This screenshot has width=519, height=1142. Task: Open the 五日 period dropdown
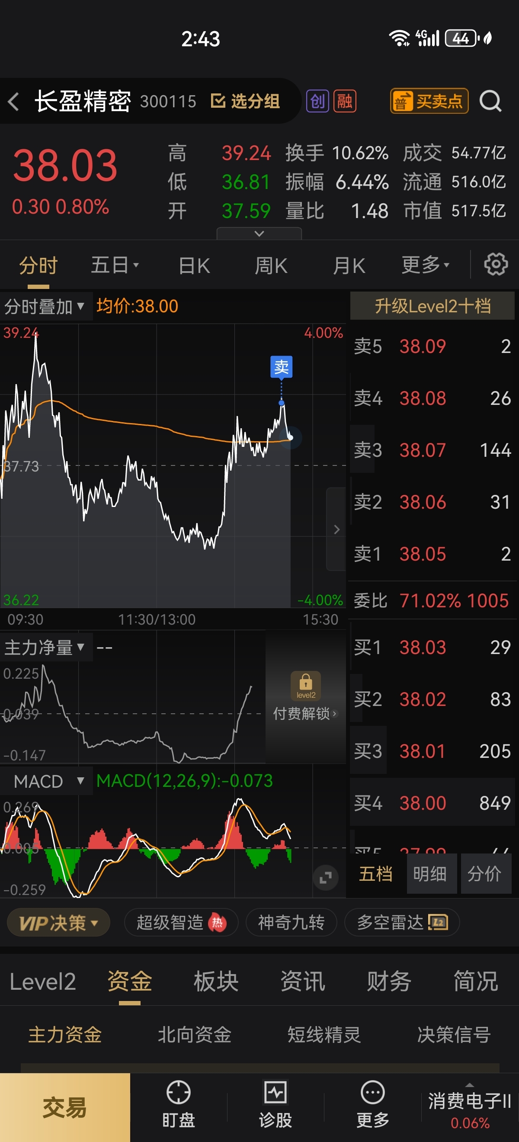(x=115, y=266)
